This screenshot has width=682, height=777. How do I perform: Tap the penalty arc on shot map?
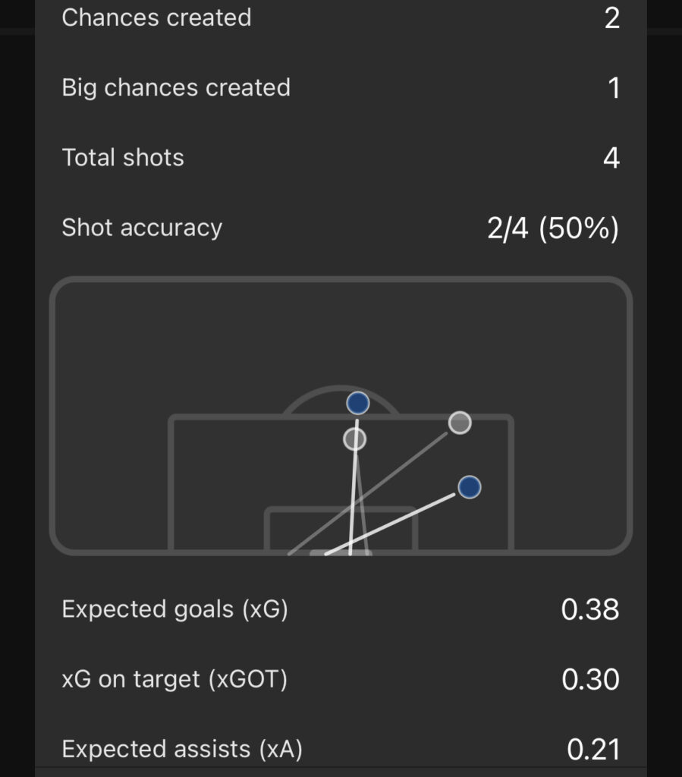coord(341,399)
